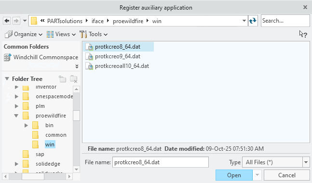Expand the bin folder node
Screen dimensions: 312x183
(26, 125)
